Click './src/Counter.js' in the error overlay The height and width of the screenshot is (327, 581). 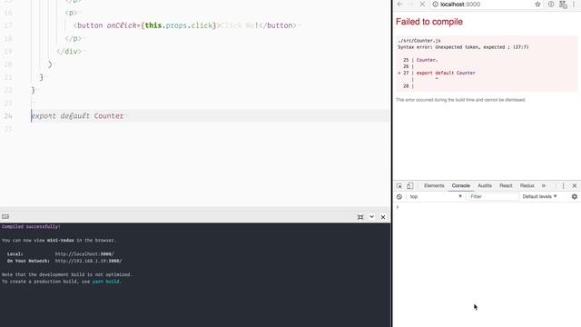(x=419, y=41)
